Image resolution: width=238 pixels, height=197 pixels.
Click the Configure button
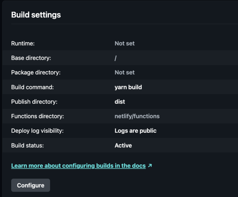click(31, 185)
